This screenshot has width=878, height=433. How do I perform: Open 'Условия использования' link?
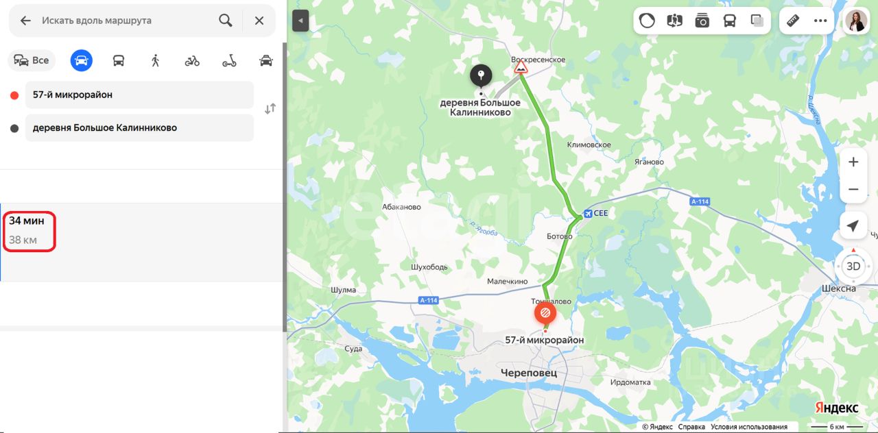[749, 427]
